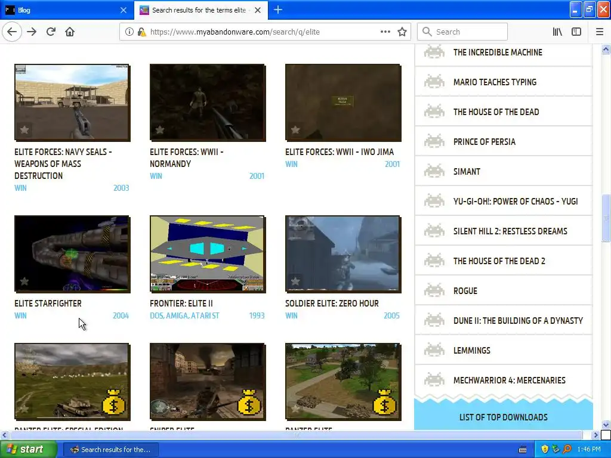Open the browser home page
The image size is (611, 458).
tap(70, 32)
